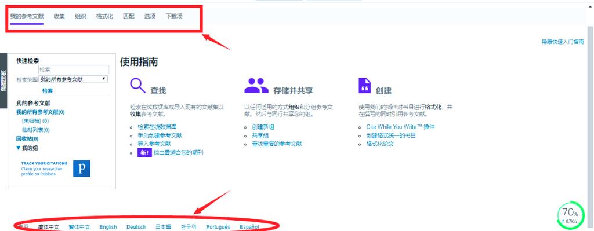The height and width of the screenshot is (231, 594).
Task: Open the 下载项 tab
Action: coord(174,16)
